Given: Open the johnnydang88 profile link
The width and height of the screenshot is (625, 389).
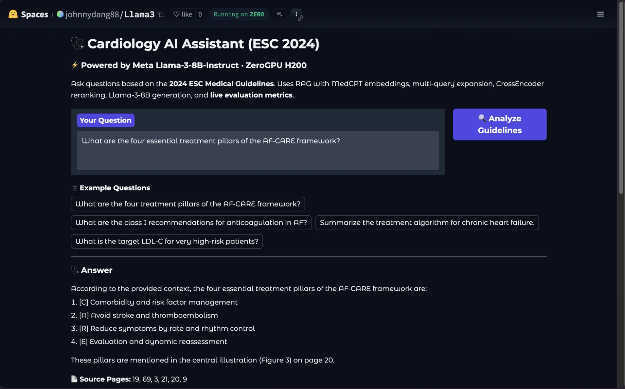Looking at the screenshot, I should (92, 14).
